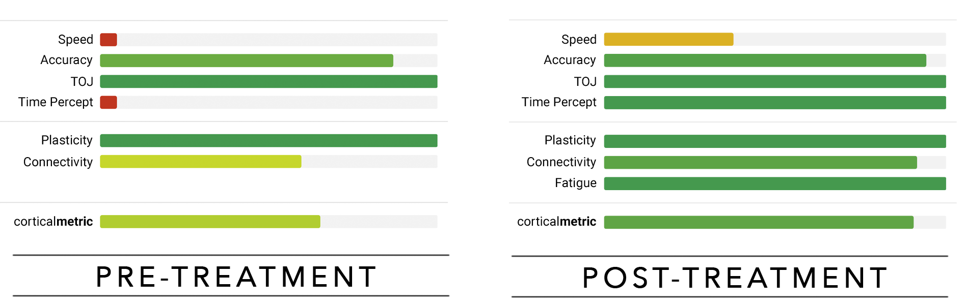The height and width of the screenshot is (305, 964).
Task: Click the green pre-treatment Accuracy bar
Action: click(247, 60)
